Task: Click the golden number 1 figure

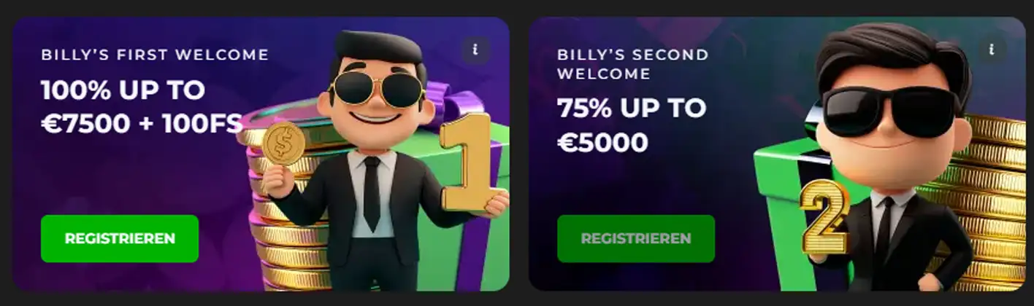Action: (470, 162)
